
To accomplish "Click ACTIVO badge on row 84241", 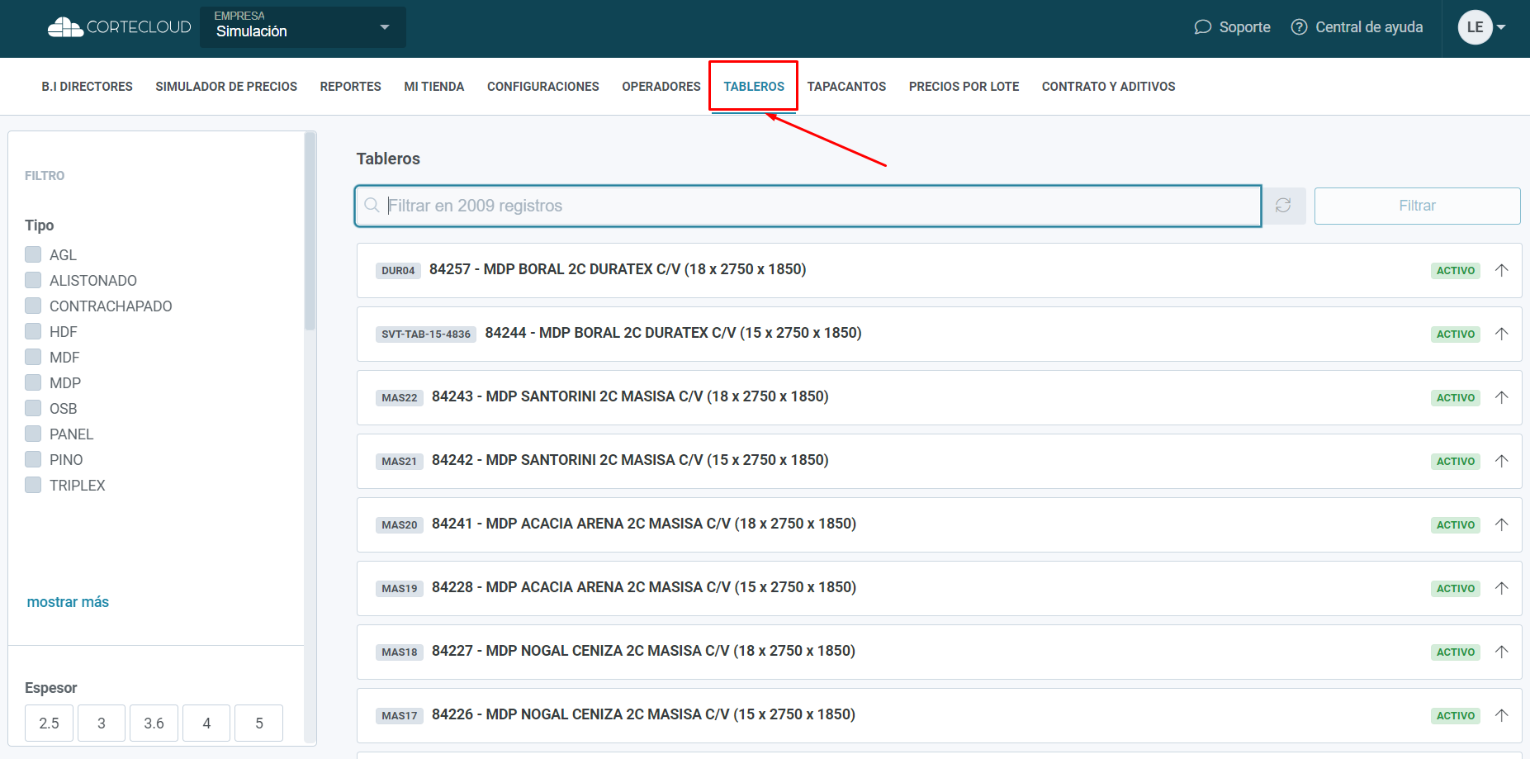I will click(x=1456, y=525).
